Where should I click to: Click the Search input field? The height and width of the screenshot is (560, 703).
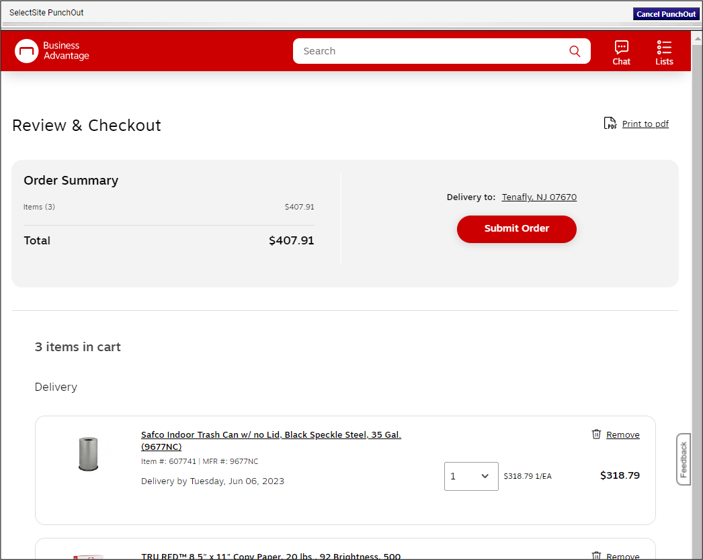click(430, 51)
